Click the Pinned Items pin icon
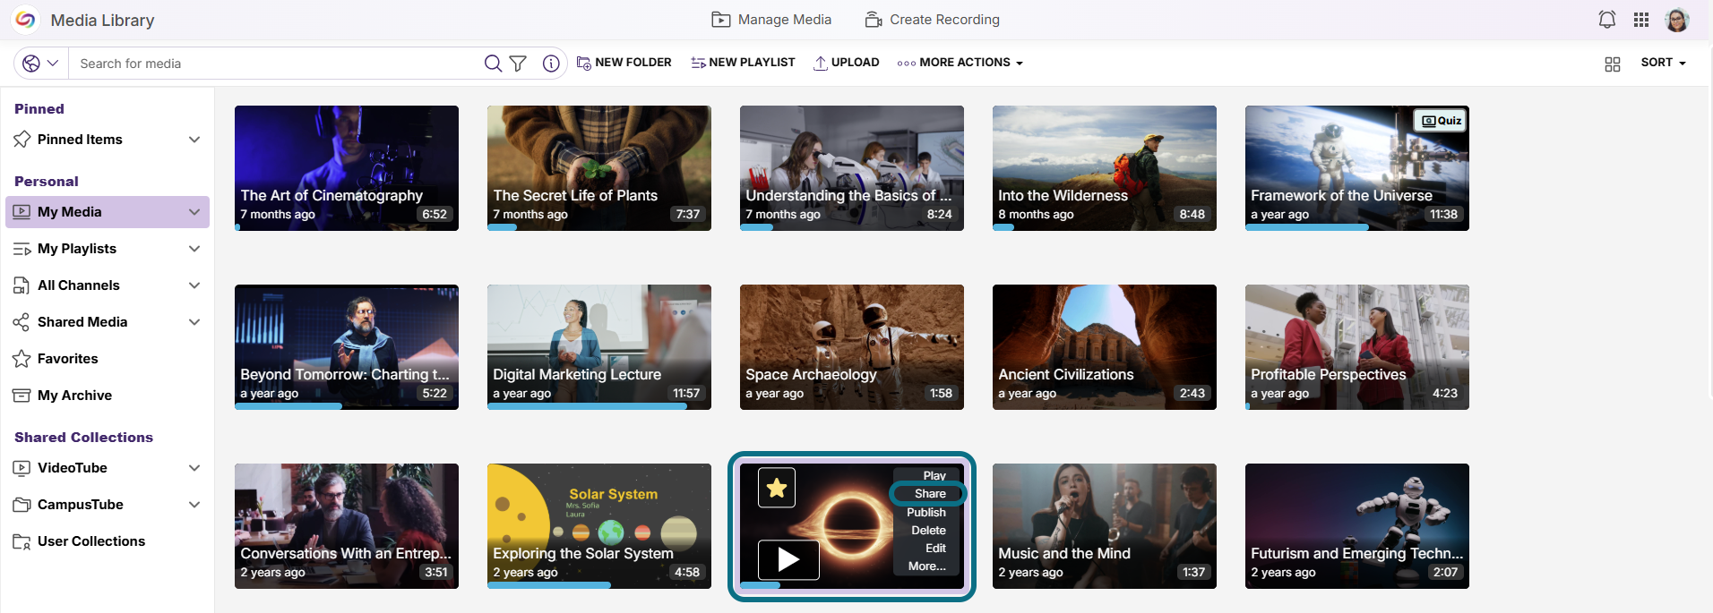The width and height of the screenshot is (1713, 613). click(22, 140)
